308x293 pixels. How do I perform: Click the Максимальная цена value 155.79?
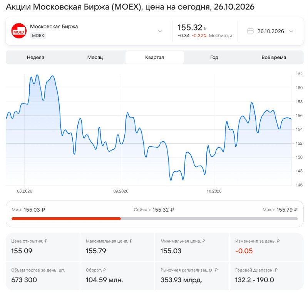click(96, 251)
